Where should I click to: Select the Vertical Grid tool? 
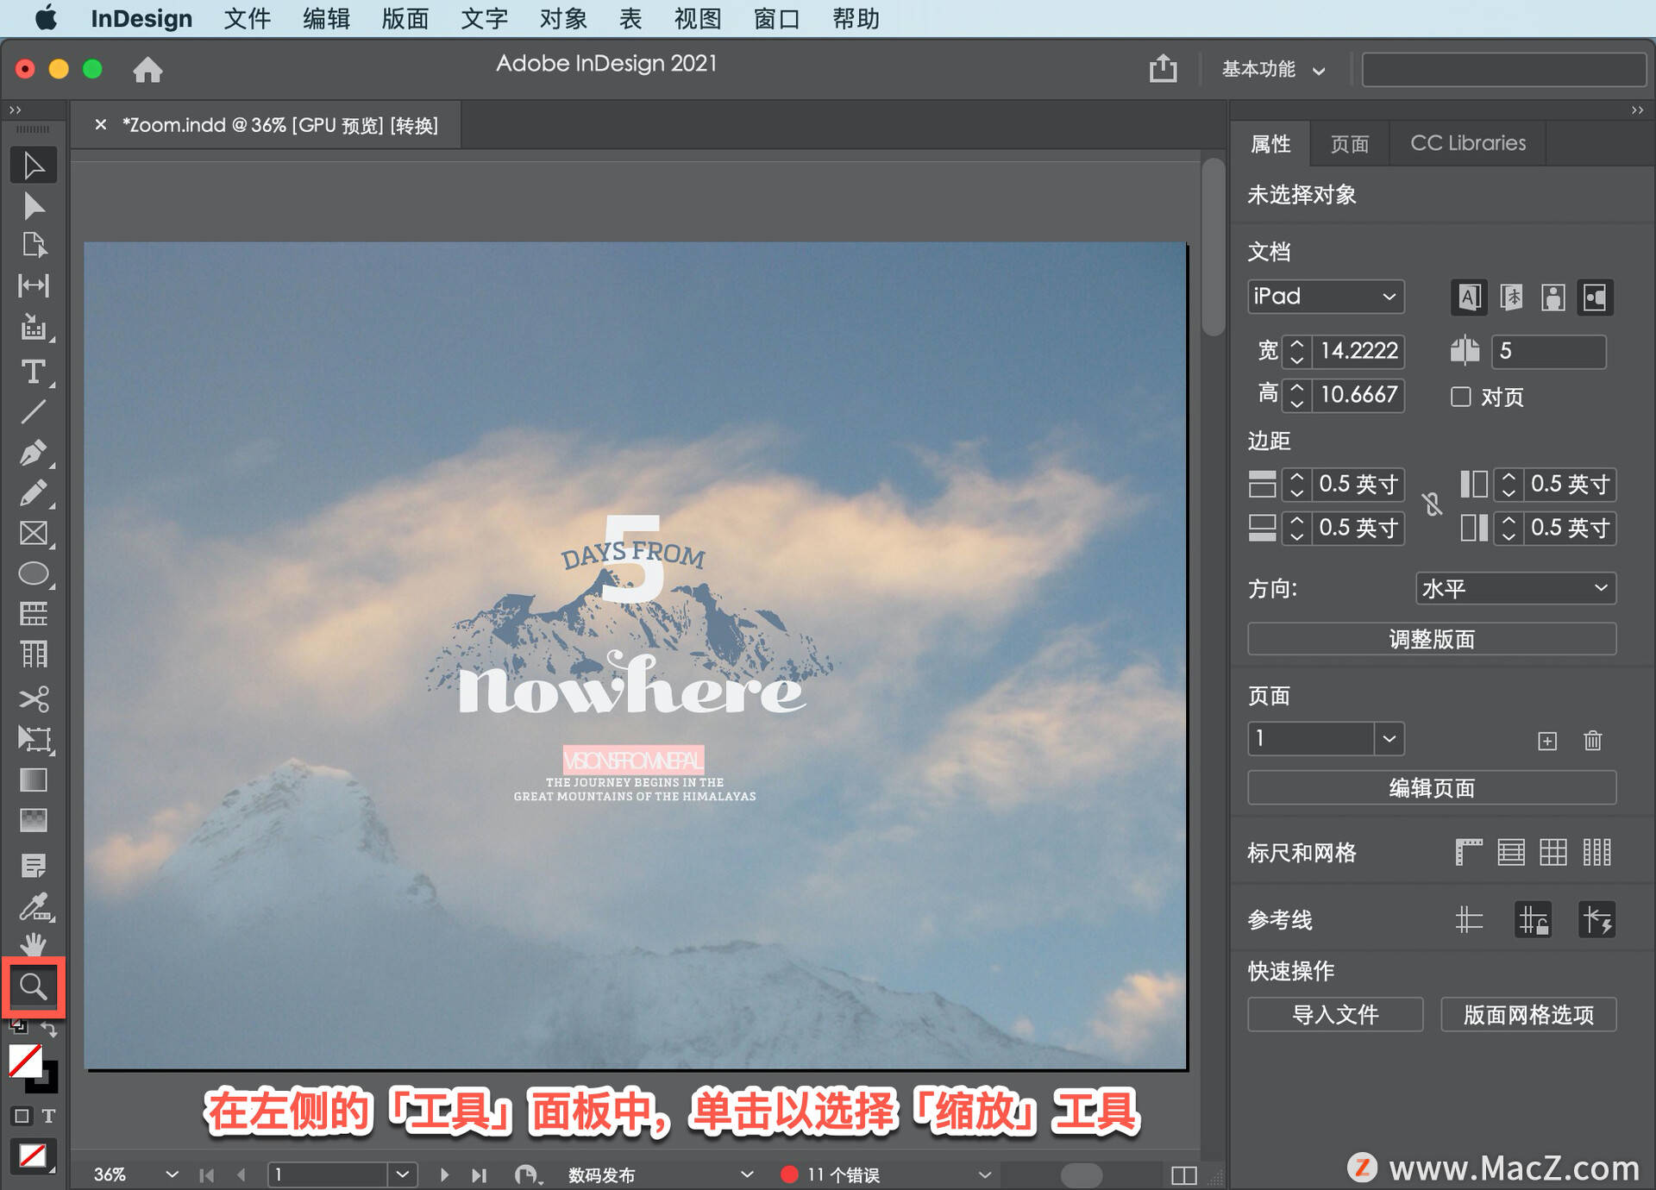coord(34,654)
